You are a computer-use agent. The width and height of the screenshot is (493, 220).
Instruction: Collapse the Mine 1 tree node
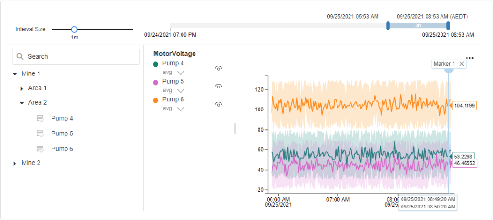(x=15, y=74)
